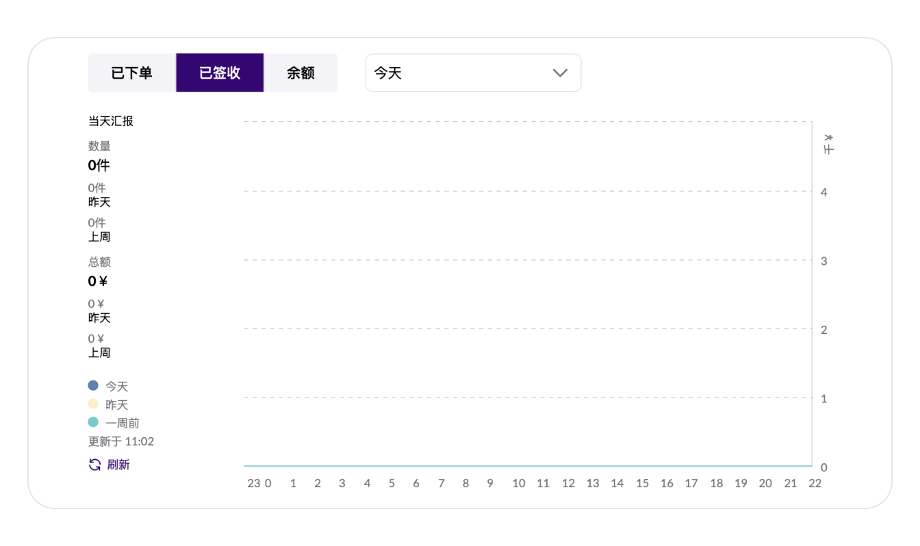Click the 0 ¥ total amount value
920x546 pixels.
(x=97, y=281)
